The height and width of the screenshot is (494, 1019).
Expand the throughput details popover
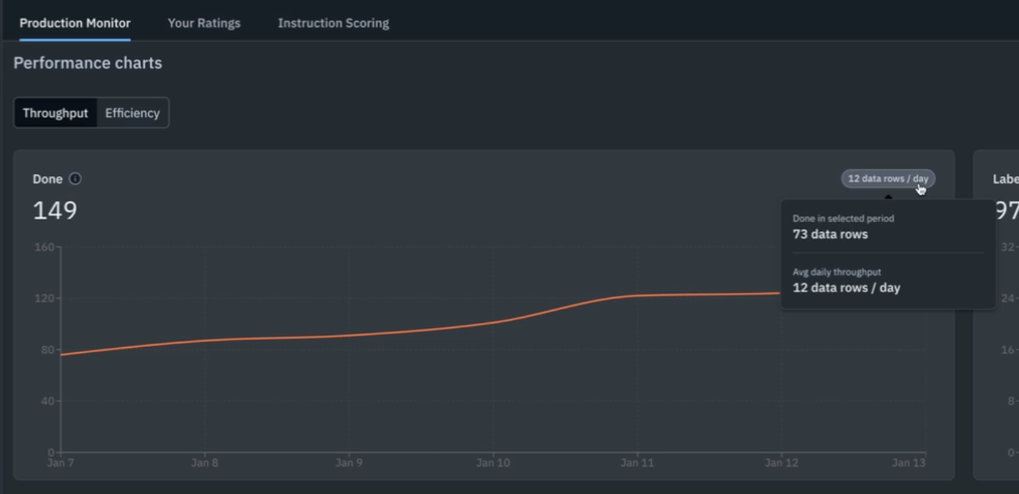click(887, 178)
